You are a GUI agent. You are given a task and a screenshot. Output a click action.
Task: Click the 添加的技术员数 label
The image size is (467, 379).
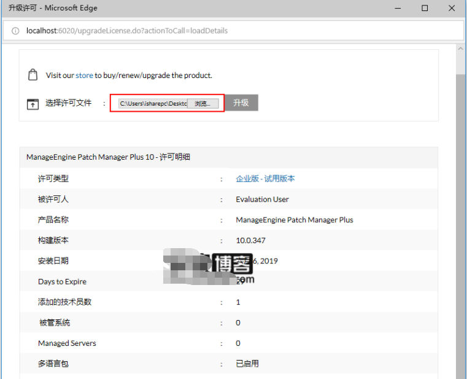[64, 302]
